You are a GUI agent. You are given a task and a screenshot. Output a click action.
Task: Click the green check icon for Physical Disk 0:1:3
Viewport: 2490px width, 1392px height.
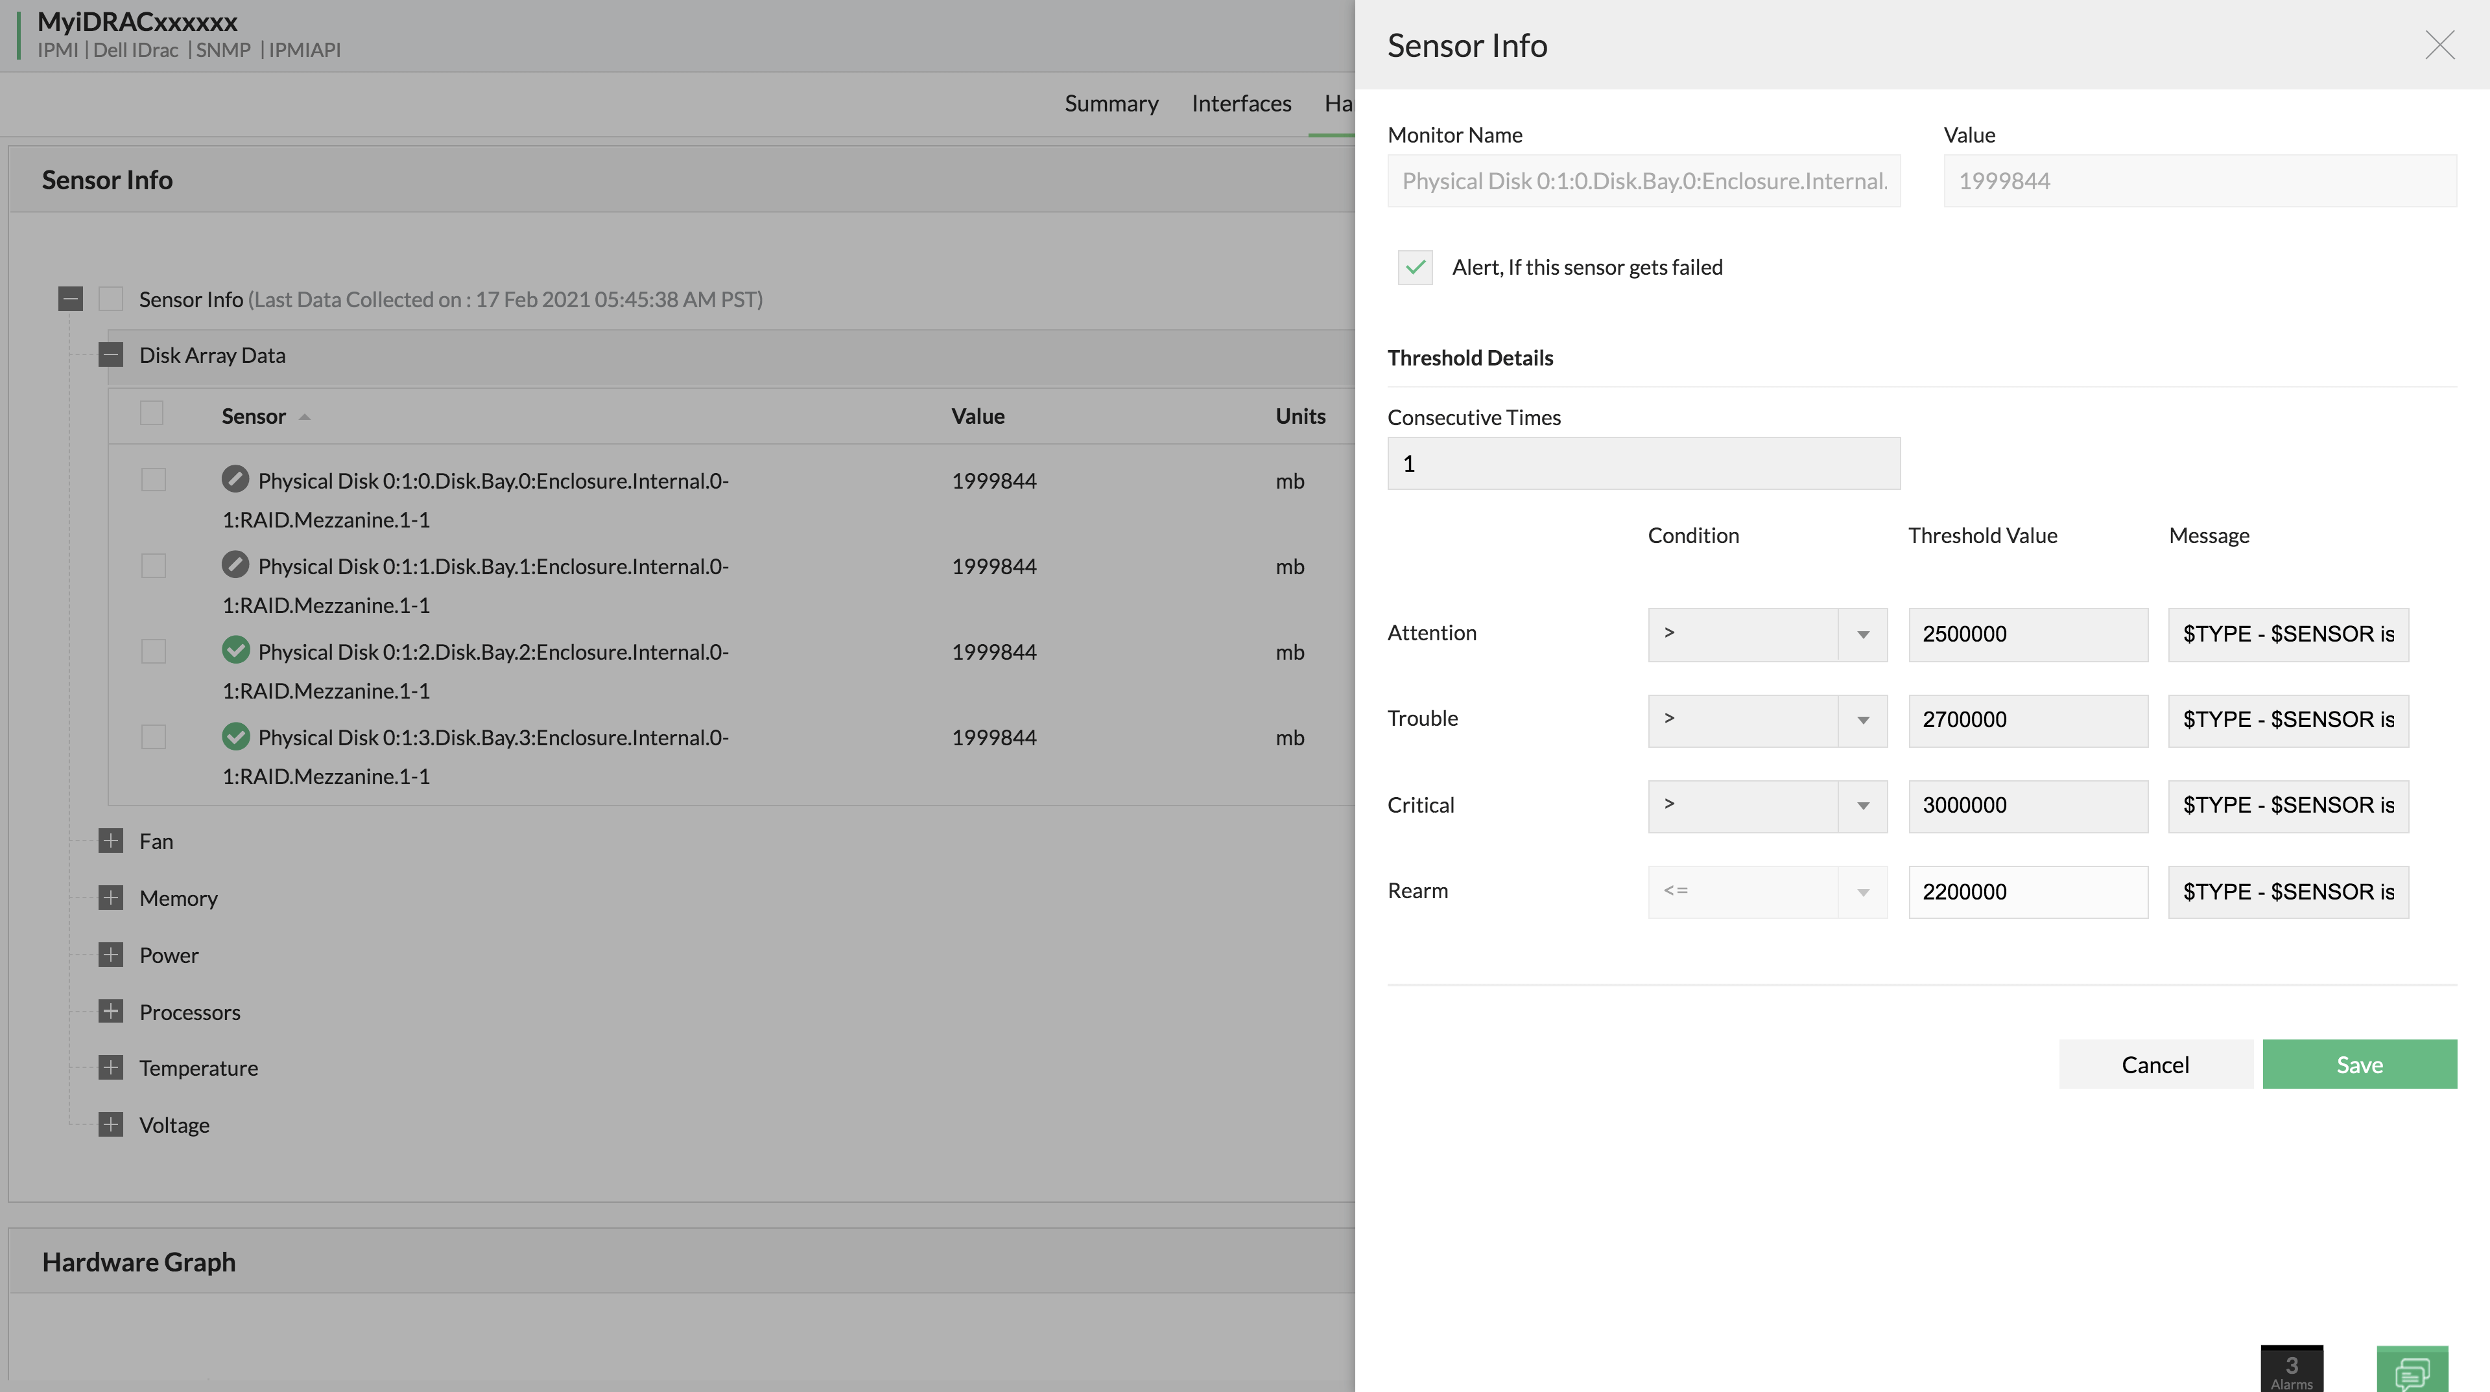[x=235, y=736]
